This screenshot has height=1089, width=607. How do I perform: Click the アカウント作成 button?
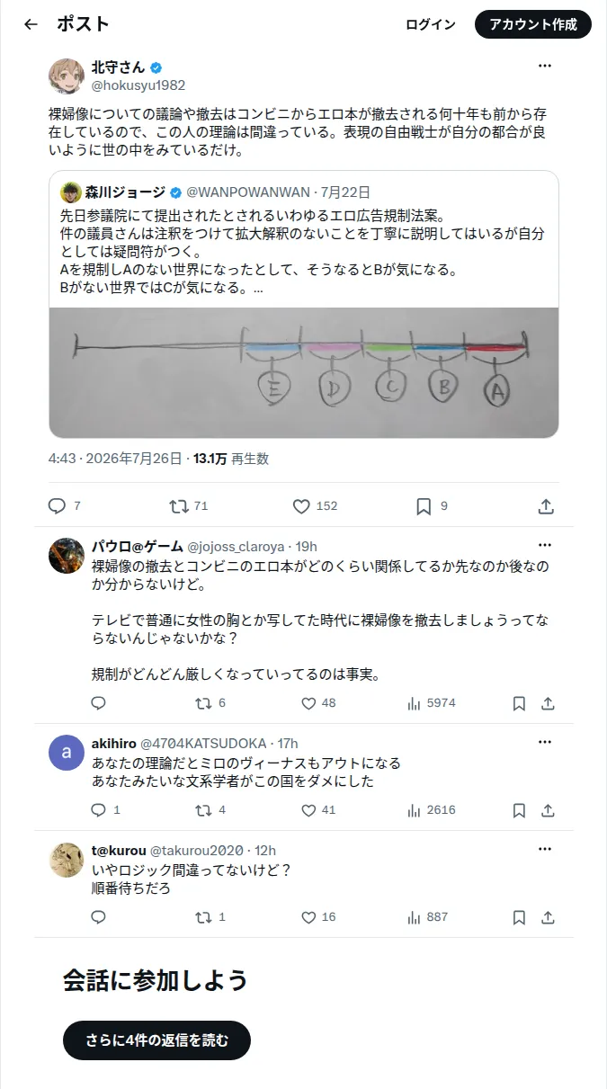coord(533,25)
